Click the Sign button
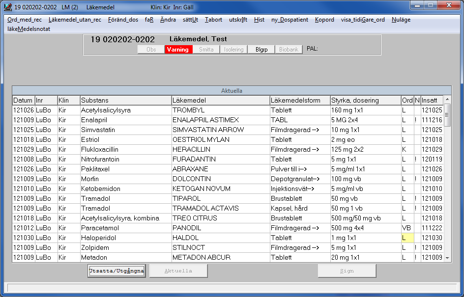This screenshot has width=464, height=297. [x=347, y=270]
